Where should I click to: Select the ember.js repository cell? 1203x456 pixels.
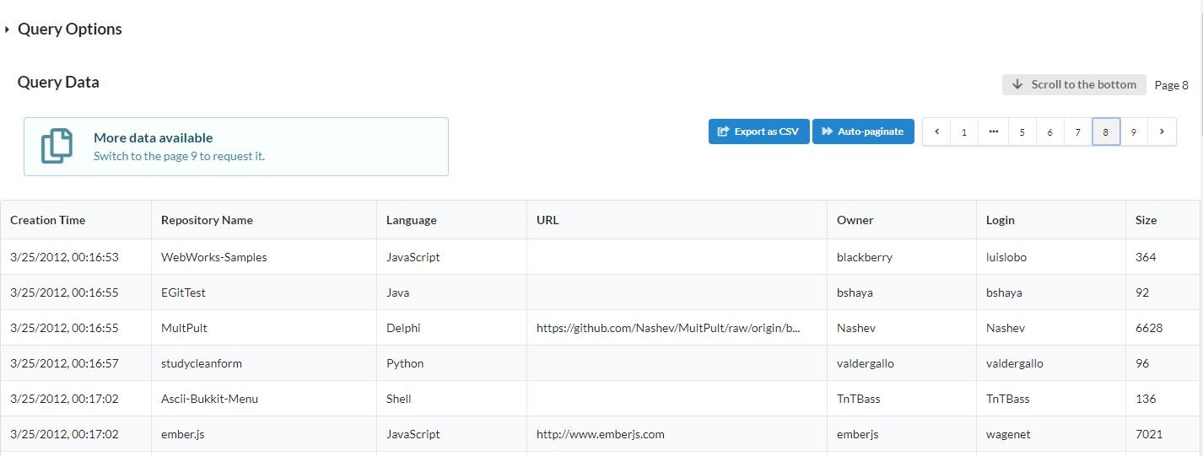click(x=264, y=434)
